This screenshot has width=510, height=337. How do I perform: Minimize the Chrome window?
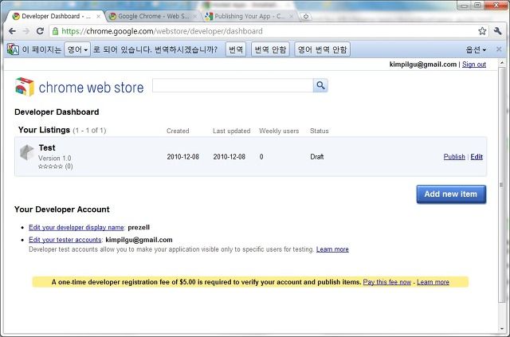(x=464, y=6)
